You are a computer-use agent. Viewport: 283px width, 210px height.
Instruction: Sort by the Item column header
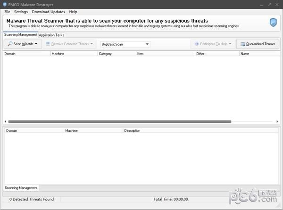coord(166,54)
